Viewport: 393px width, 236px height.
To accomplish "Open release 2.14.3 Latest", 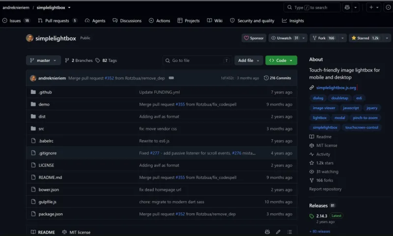I will click(326, 216).
